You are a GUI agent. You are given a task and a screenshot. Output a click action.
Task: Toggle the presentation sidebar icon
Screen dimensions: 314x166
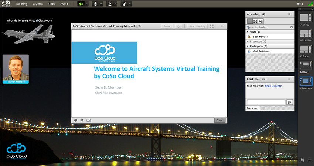88,120
